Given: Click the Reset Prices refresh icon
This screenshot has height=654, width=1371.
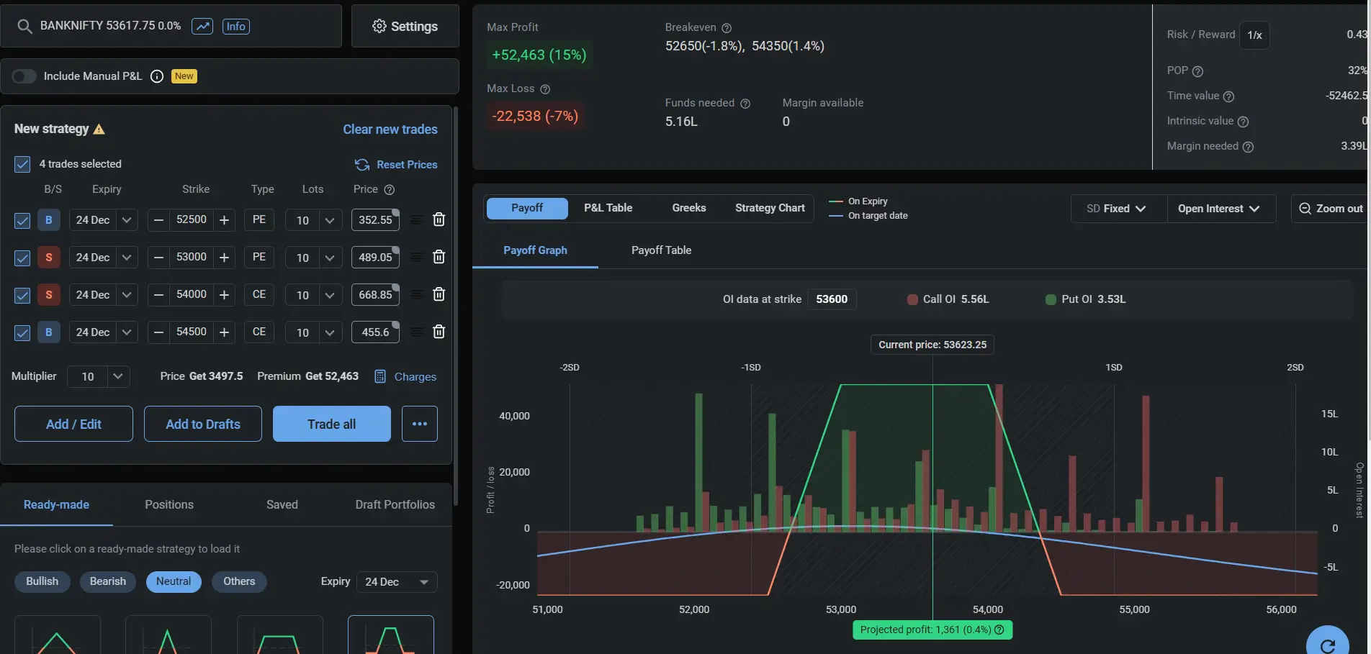Looking at the screenshot, I should click(x=362, y=165).
